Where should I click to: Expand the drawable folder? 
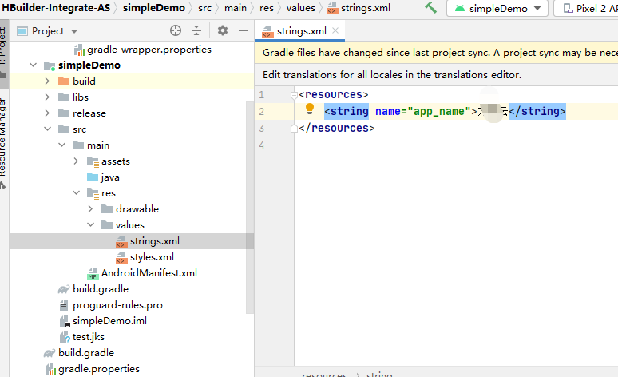[x=90, y=209]
